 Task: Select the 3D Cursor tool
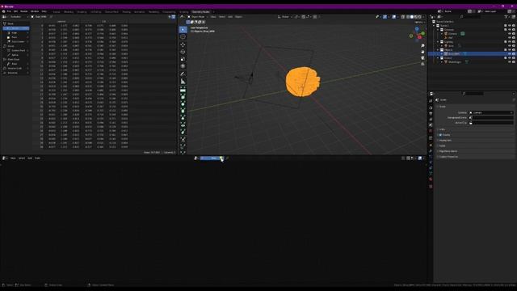183,37
